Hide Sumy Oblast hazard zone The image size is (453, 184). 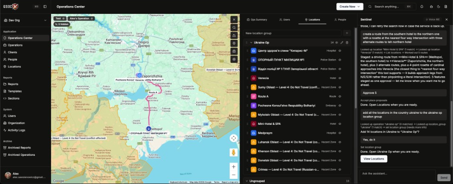pyautogui.click(x=340, y=87)
